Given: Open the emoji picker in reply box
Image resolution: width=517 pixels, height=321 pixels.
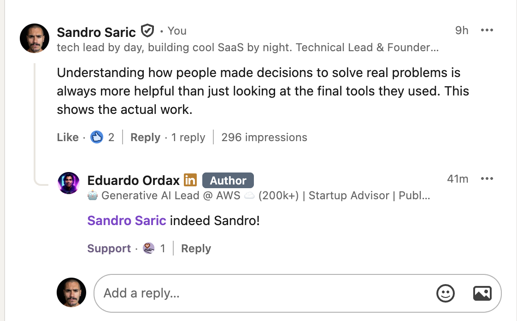Looking at the screenshot, I should point(445,293).
